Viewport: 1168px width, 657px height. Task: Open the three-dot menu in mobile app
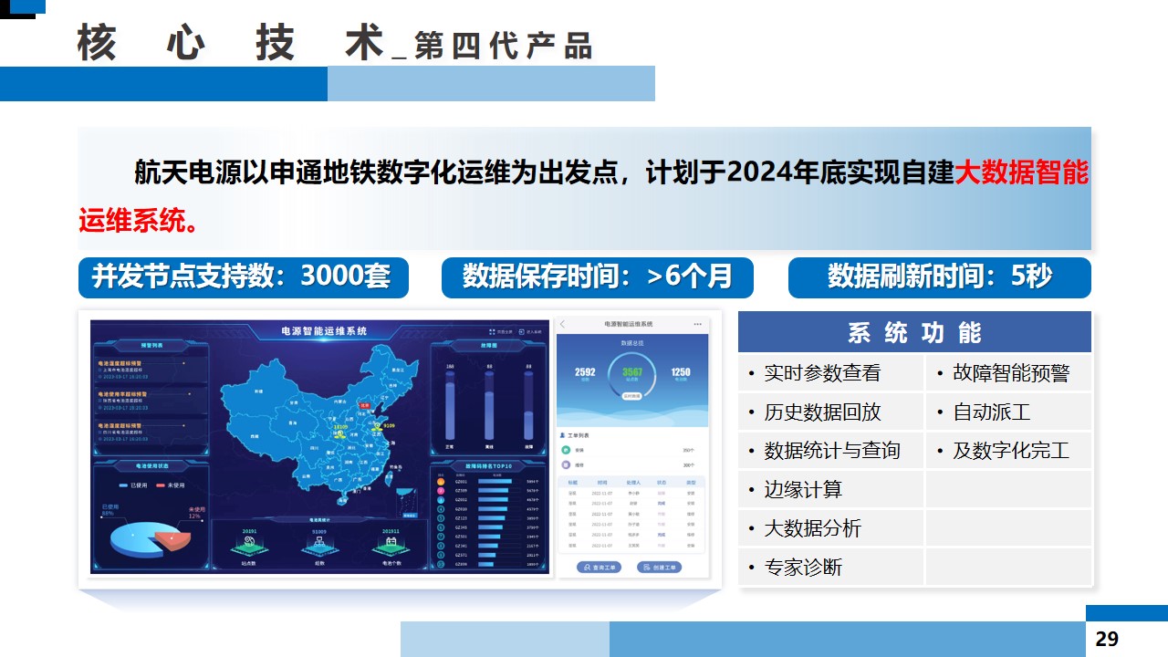698,324
